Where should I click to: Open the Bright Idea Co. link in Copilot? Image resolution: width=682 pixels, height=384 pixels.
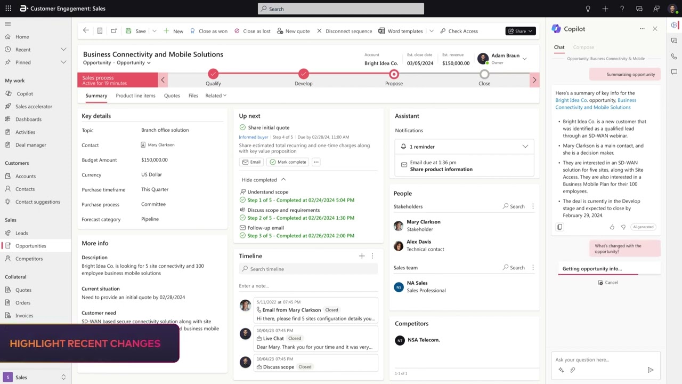click(x=571, y=100)
